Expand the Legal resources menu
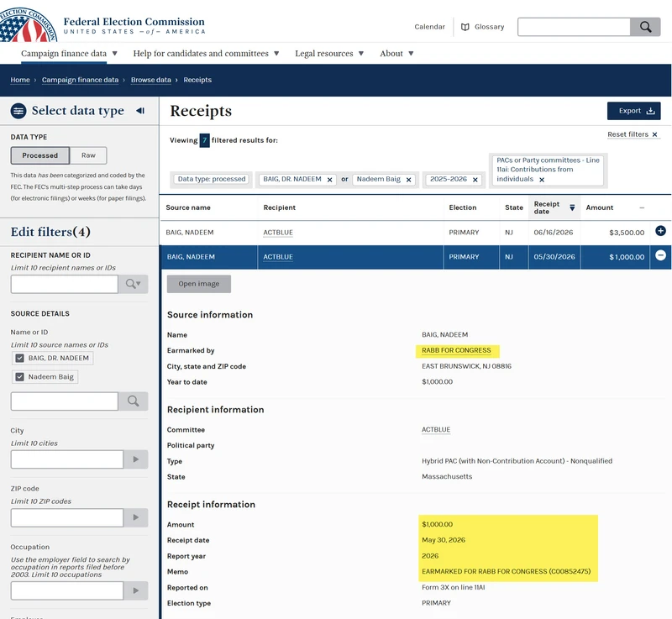This screenshot has height=619, width=672. pos(329,54)
